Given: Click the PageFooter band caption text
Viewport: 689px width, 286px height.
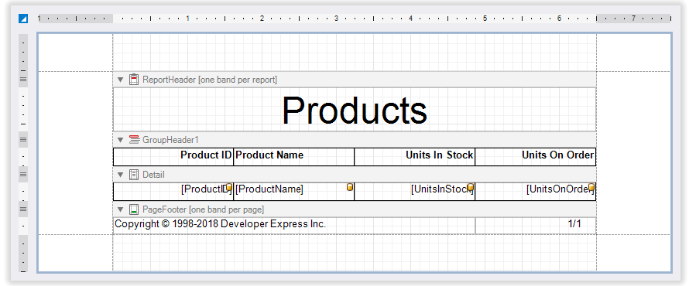Looking at the screenshot, I should (203, 209).
